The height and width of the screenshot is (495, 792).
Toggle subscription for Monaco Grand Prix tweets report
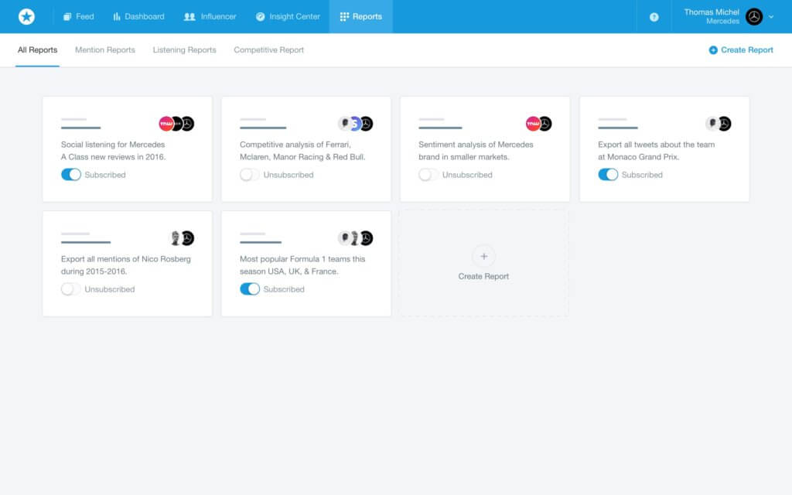[x=608, y=175]
